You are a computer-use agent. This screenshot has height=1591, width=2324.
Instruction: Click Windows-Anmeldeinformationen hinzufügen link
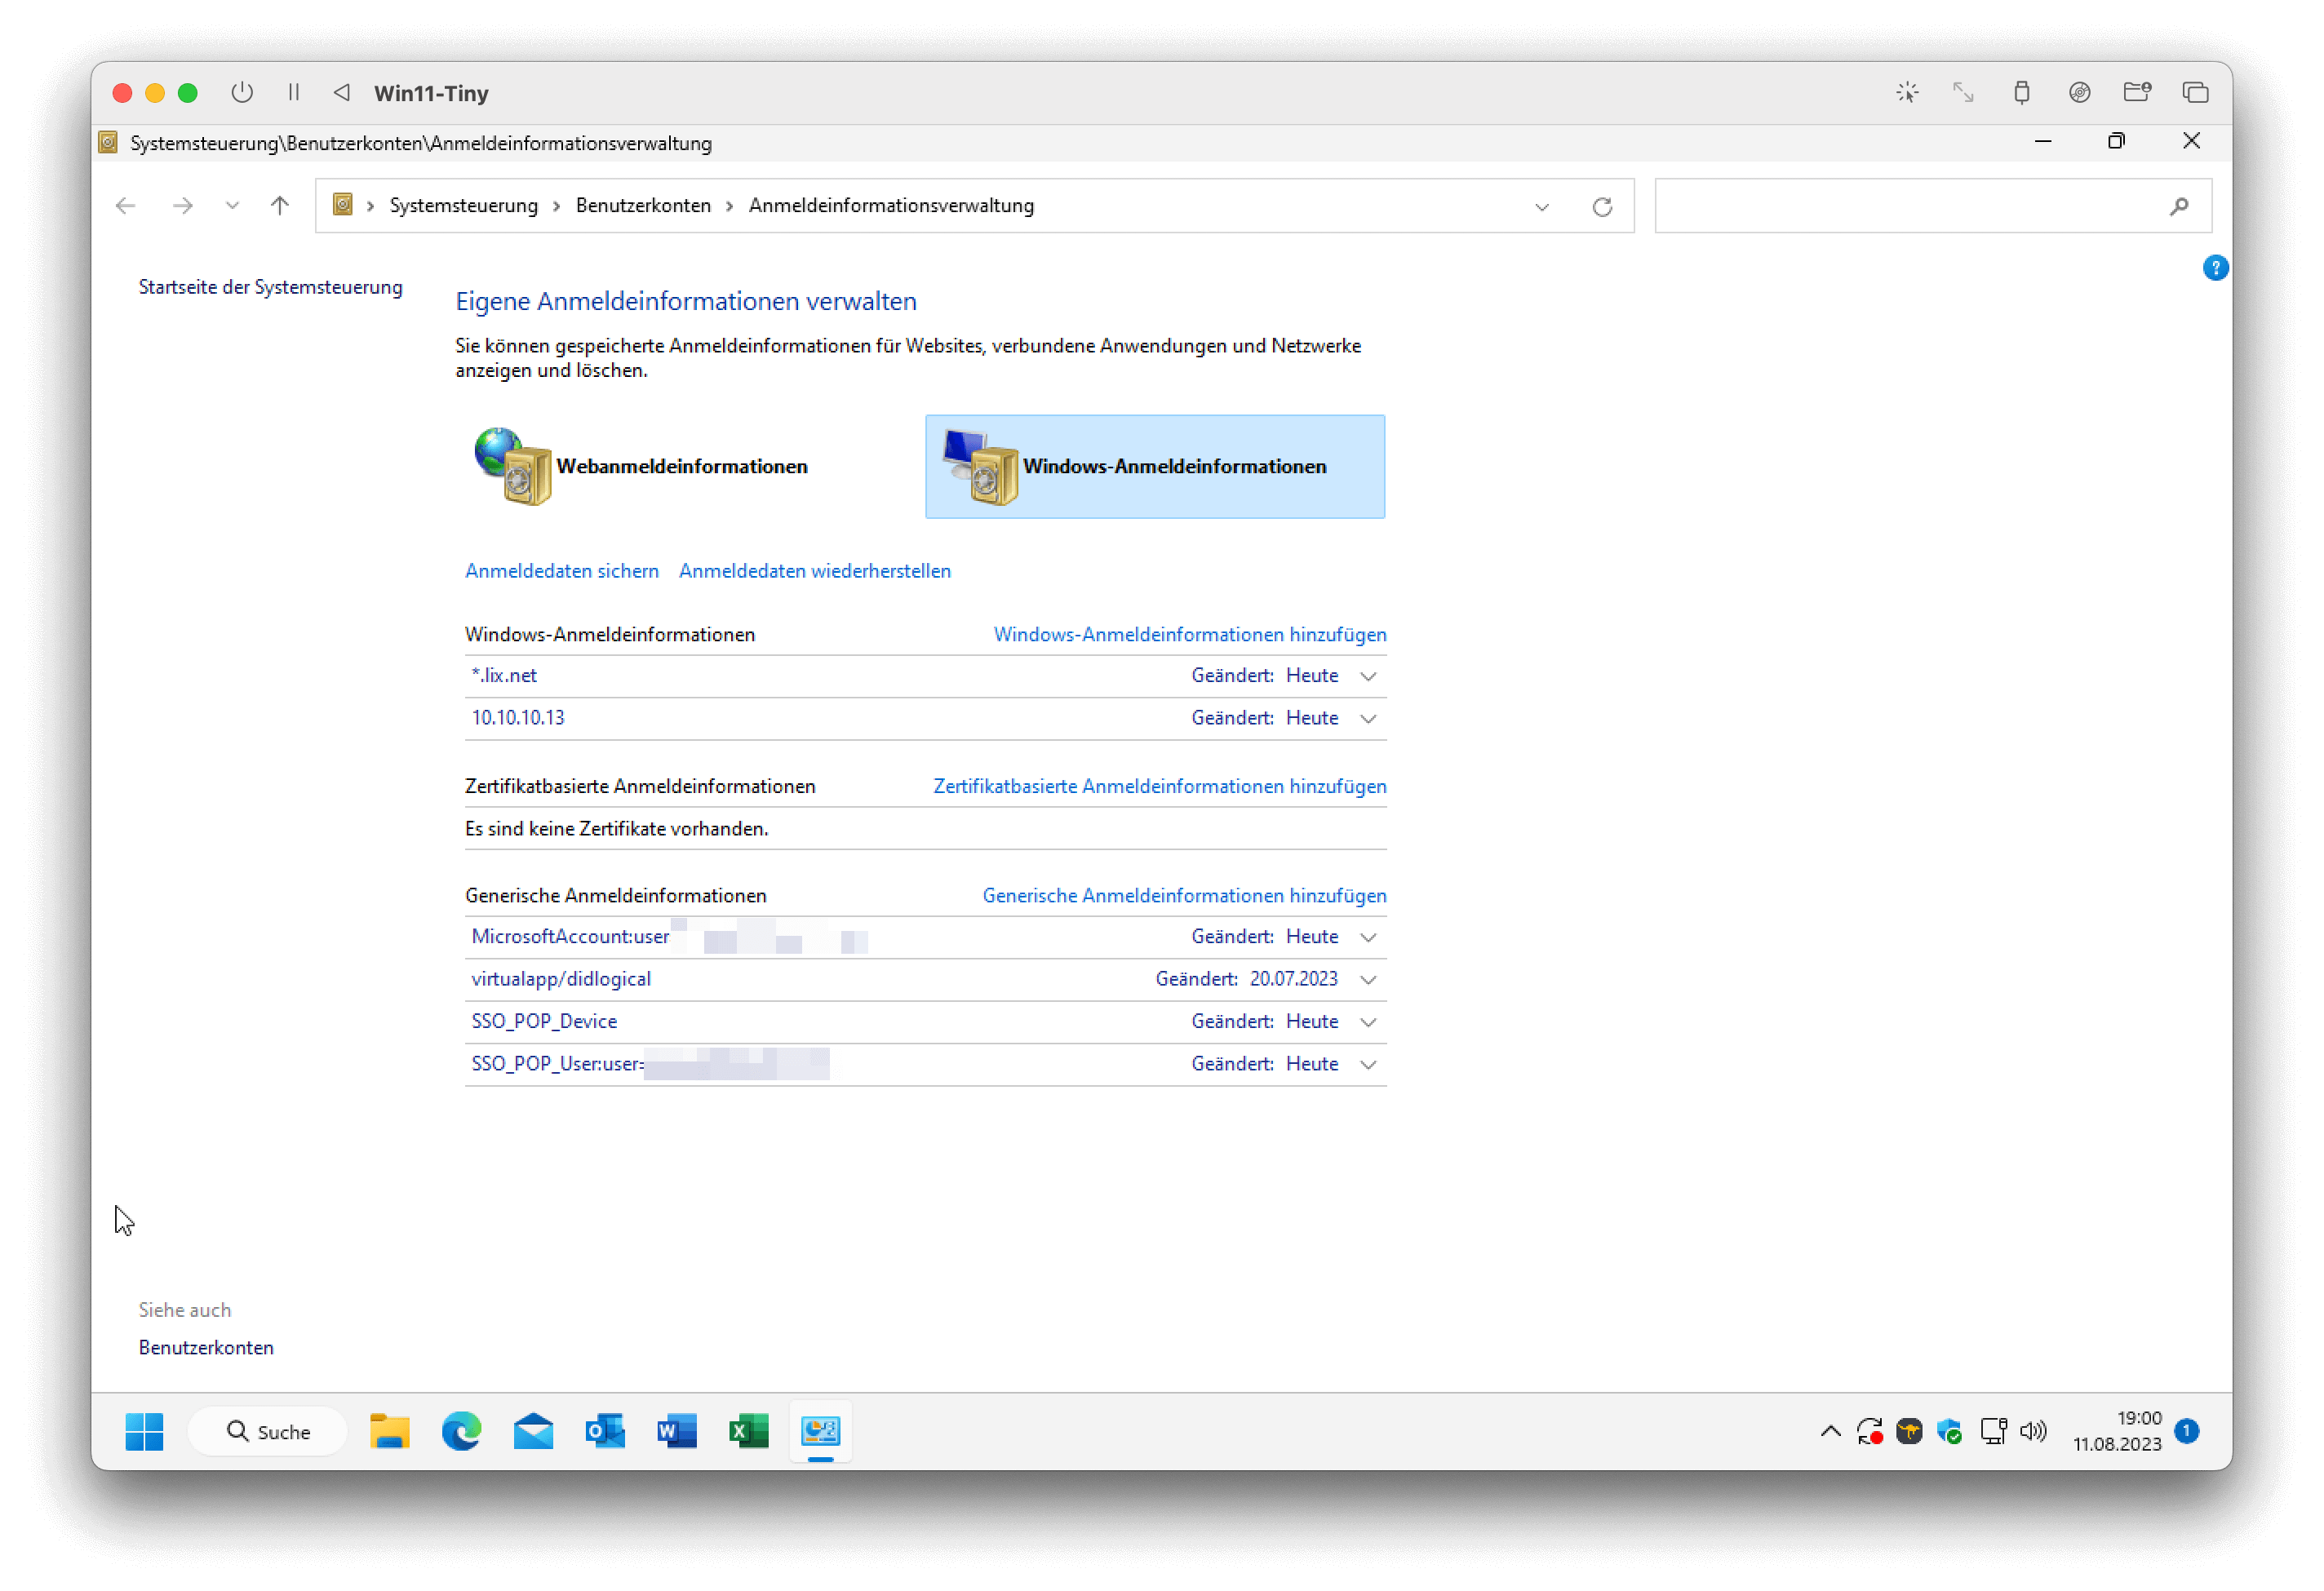1190,634
